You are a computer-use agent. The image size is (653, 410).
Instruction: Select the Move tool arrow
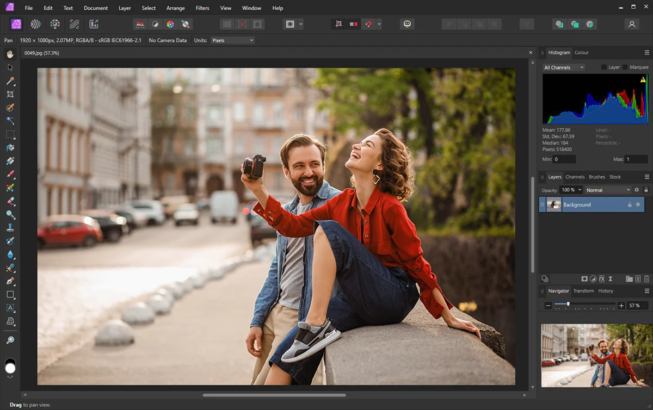[x=10, y=67]
